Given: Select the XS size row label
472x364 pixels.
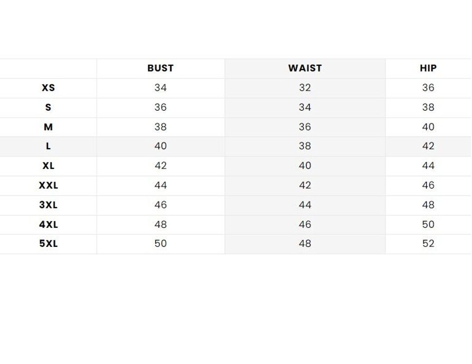Looking at the screenshot, I should pos(48,88).
